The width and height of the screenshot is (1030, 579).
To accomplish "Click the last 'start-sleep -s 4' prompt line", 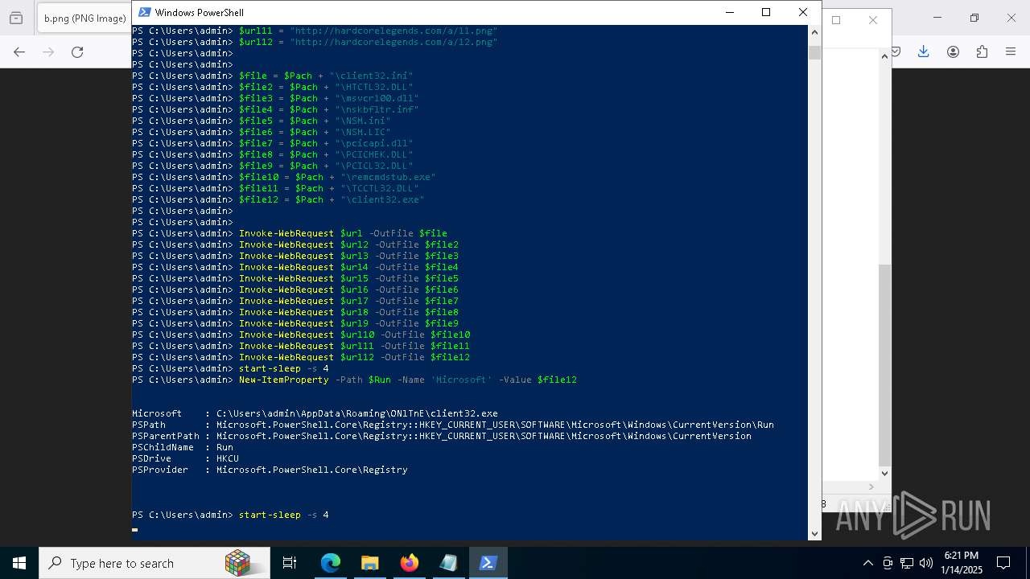I will point(230,515).
